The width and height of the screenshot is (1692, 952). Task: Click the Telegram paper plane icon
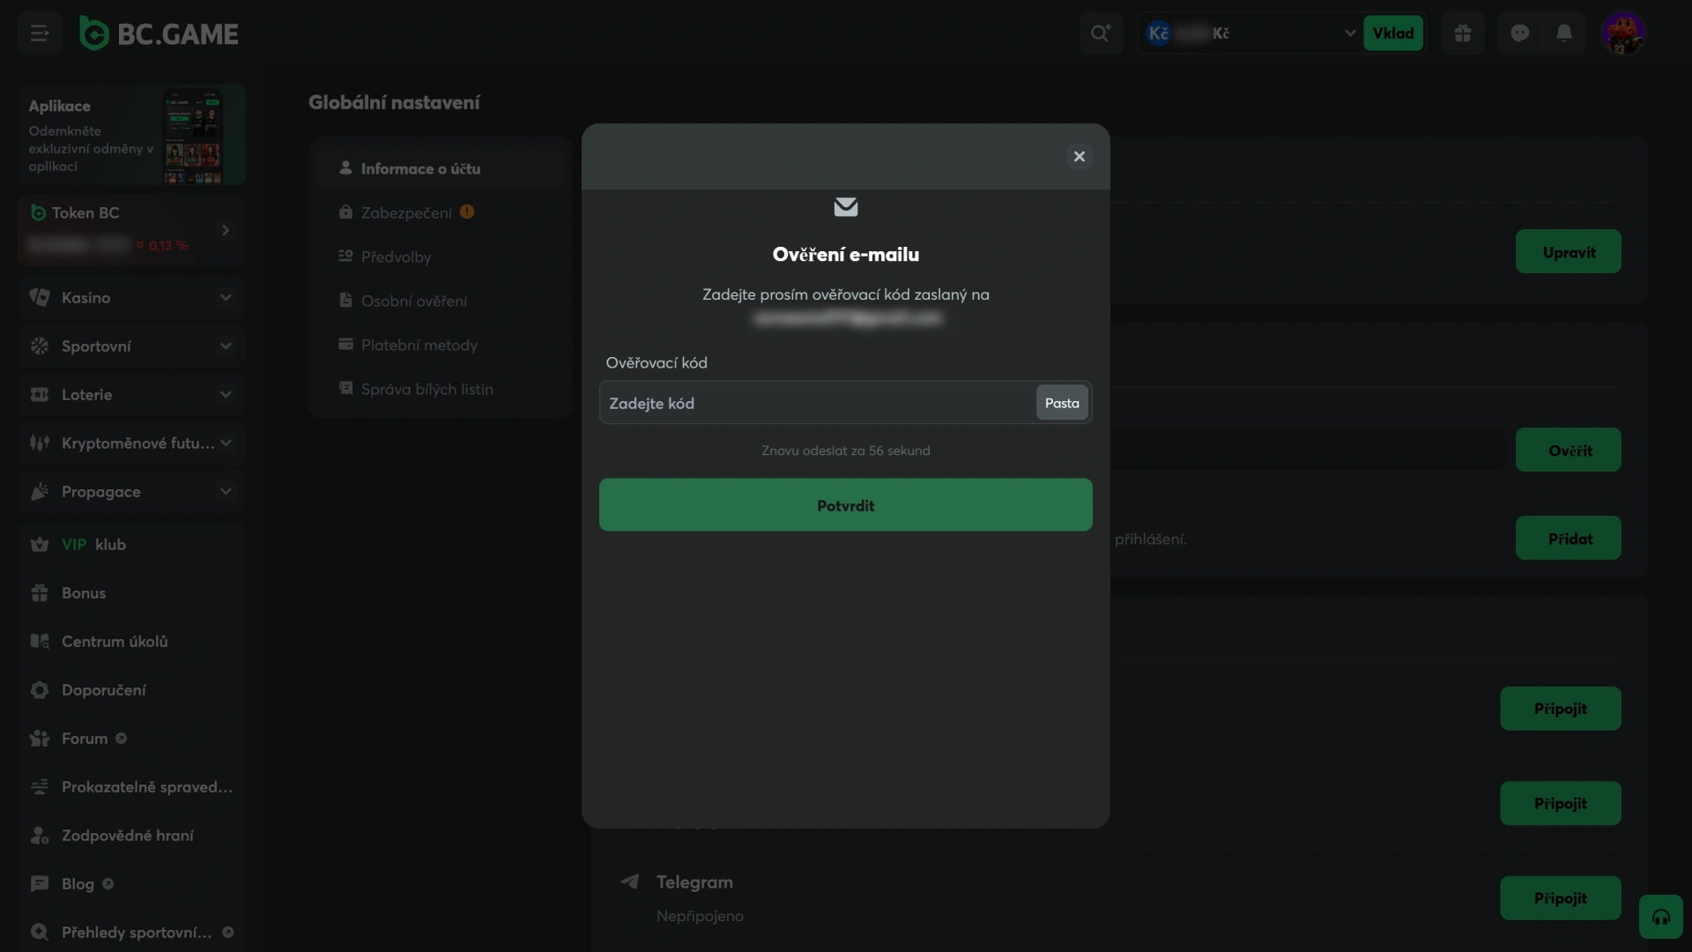pyautogui.click(x=629, y=881)
